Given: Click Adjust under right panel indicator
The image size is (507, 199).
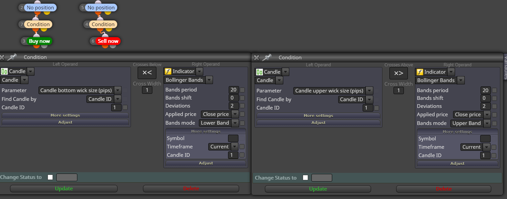Looking at the screenshot, I should pos(457,163).
